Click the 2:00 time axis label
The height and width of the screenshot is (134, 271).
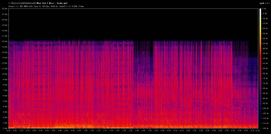tap(163, 130)
